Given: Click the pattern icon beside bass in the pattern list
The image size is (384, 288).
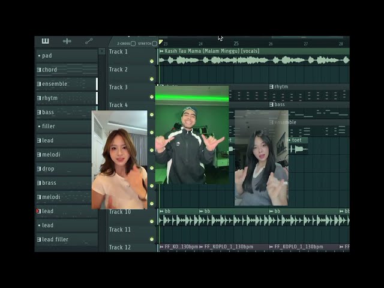Looking at the screenshot, I should click(39, 112).
